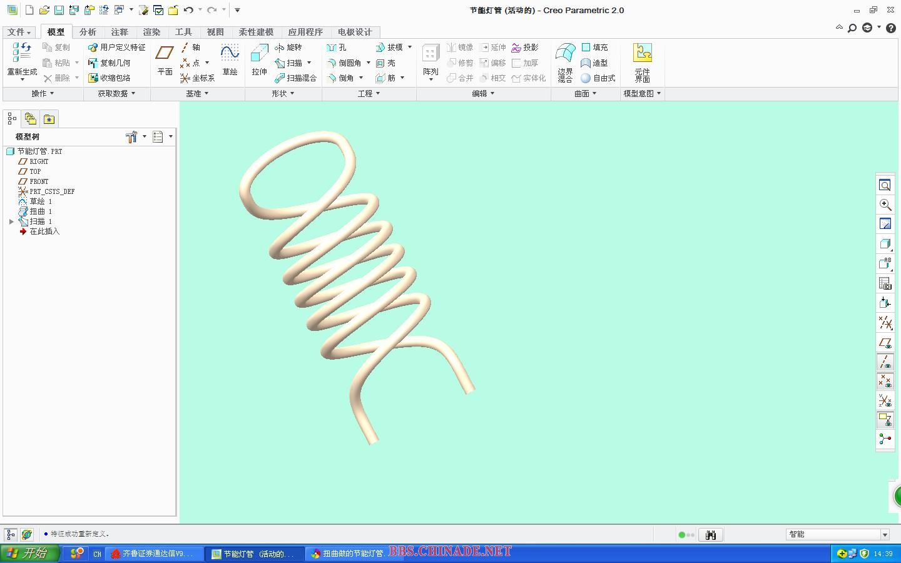Select the Boundary Blend (边界混合) tool
Screen dimensions: 901x563
pyautogui.click(x=565, y=63)
